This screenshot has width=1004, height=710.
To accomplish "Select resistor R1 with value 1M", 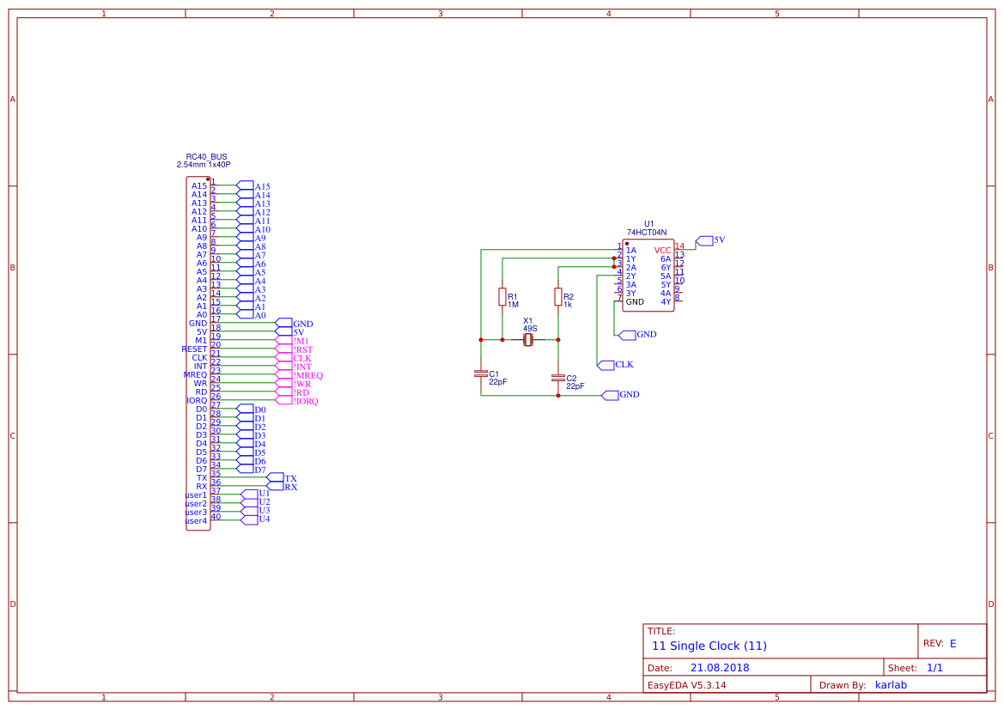I will pyautogui.click(x=502, y=294).
